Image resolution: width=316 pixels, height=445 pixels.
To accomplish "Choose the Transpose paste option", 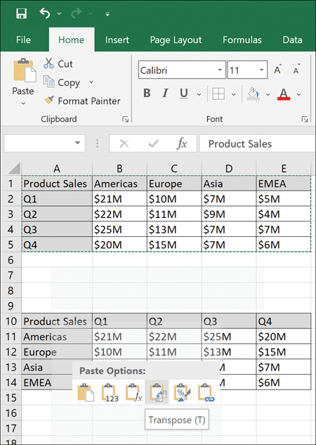I will click(157, 392).
